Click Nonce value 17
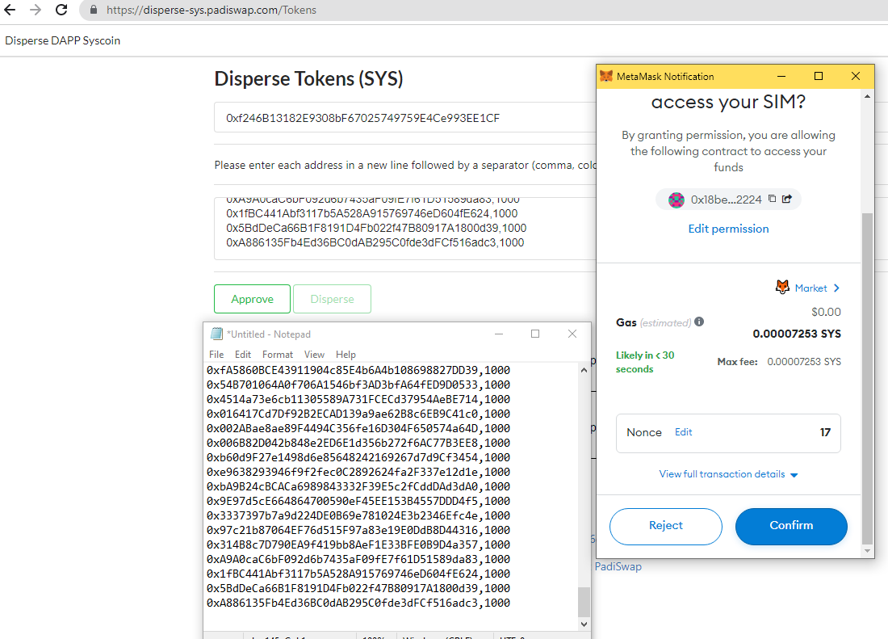888x639 pixels. click(x=825, y=432)
